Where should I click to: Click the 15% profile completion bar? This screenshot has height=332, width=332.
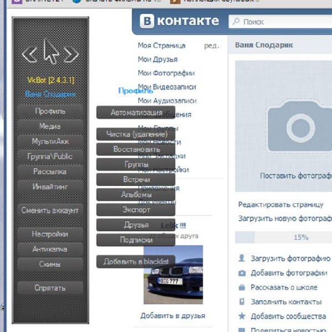click(x=283, y=237)
